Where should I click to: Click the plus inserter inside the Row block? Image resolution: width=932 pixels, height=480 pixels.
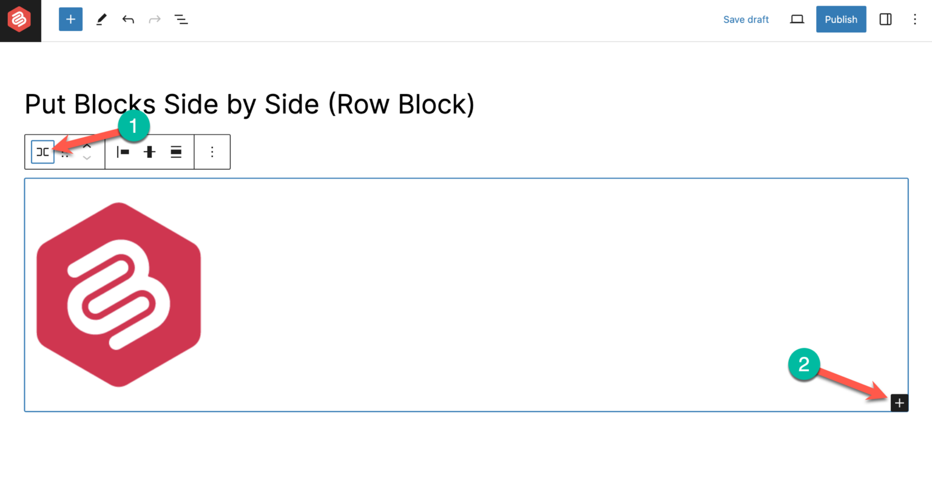point(899,402)
